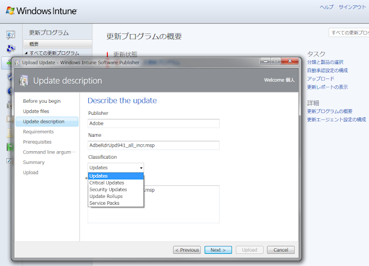
Task: Select the Update description step
Action: pos(47,122)
